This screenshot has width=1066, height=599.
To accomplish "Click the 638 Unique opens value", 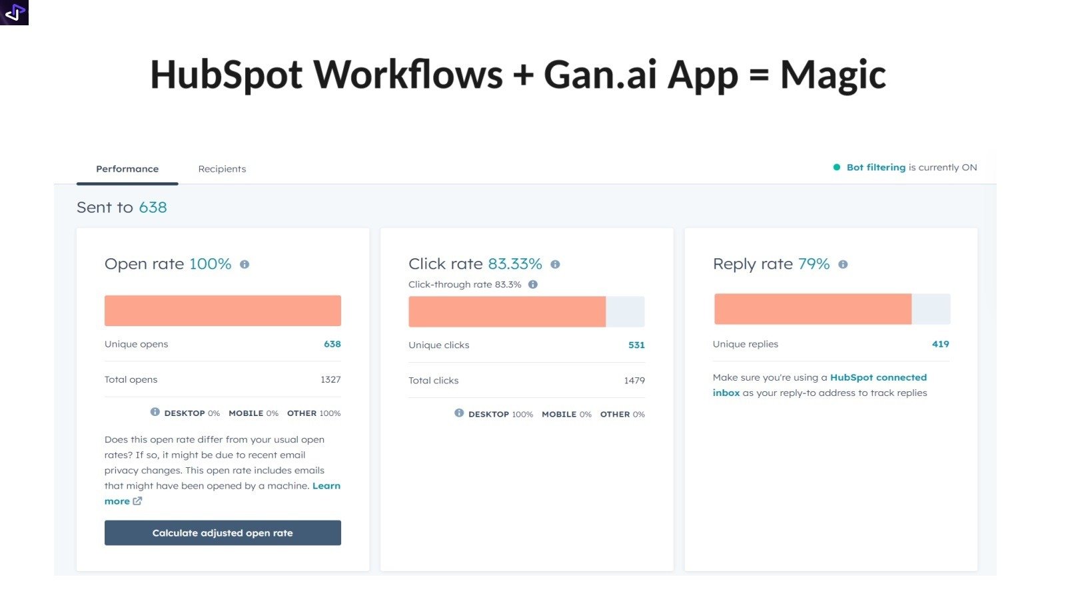I will [333, 344].
